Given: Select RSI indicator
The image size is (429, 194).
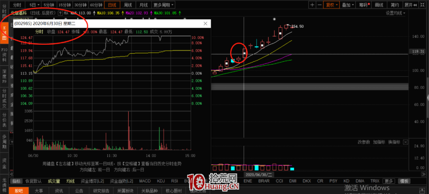Looking at the screenshot, I should pos(174,181).
